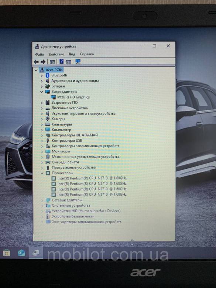Click the Мониторы monitor icon
Image resolution: width=216 pixels, height=288 pixels.
click(x=48, y=151)
